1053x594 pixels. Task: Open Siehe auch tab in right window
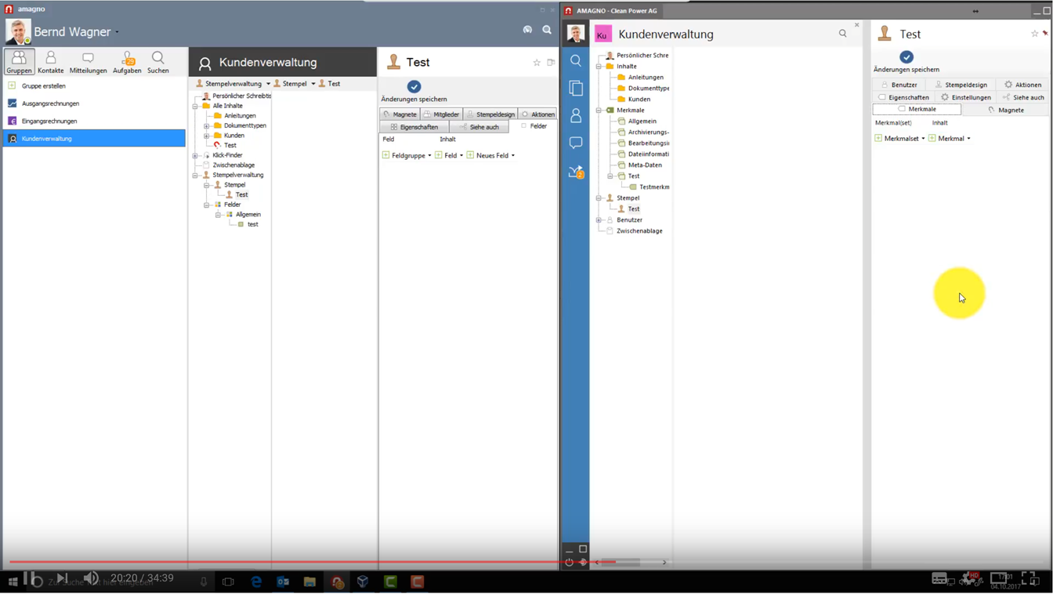(1023, 97)
